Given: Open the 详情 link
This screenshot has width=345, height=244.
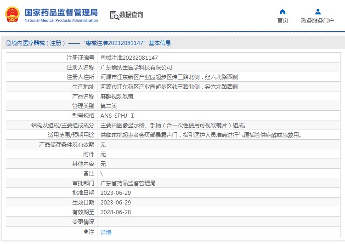Looking at the screenshot, I should [106, 233].
